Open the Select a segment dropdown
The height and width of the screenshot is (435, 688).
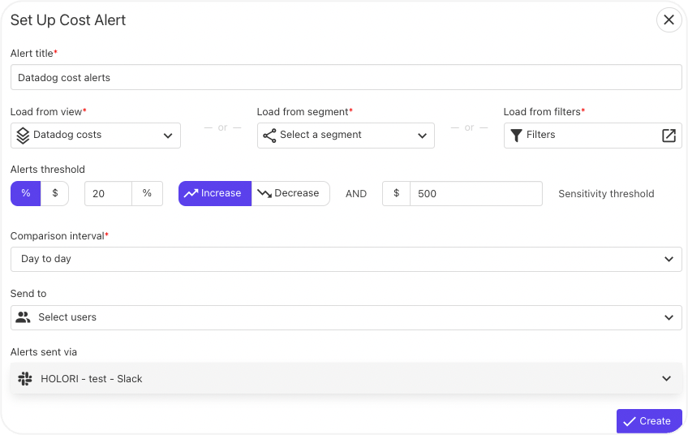point(346,136)
